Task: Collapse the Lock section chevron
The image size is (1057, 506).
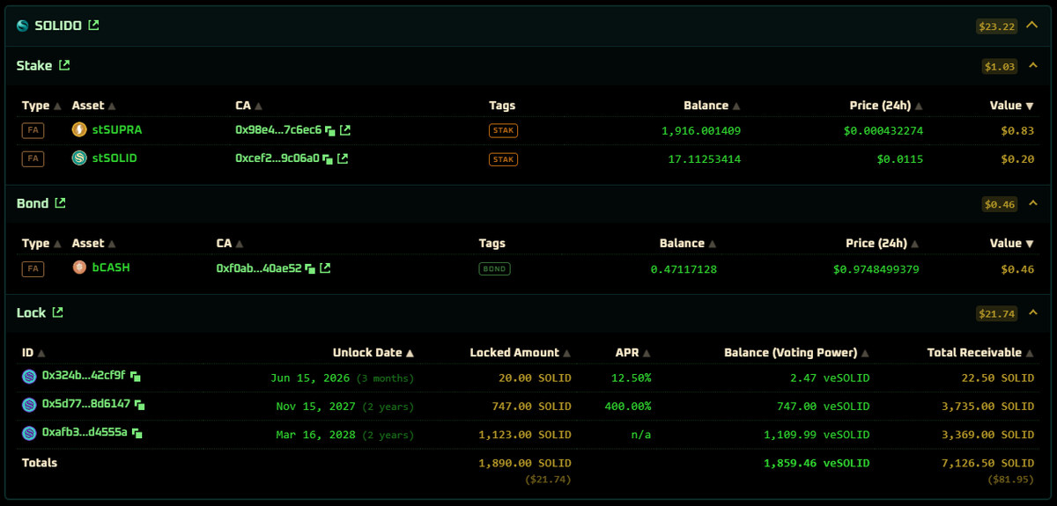Action: click(1032, 312)
